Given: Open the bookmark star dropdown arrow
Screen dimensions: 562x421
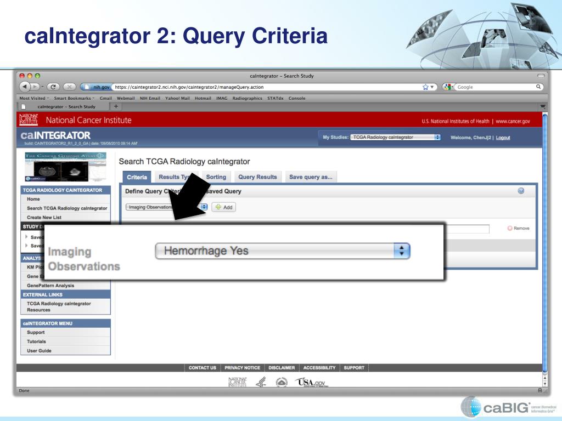Looking at the screenshot, I should pyautogui.click(x=432, y=87).
